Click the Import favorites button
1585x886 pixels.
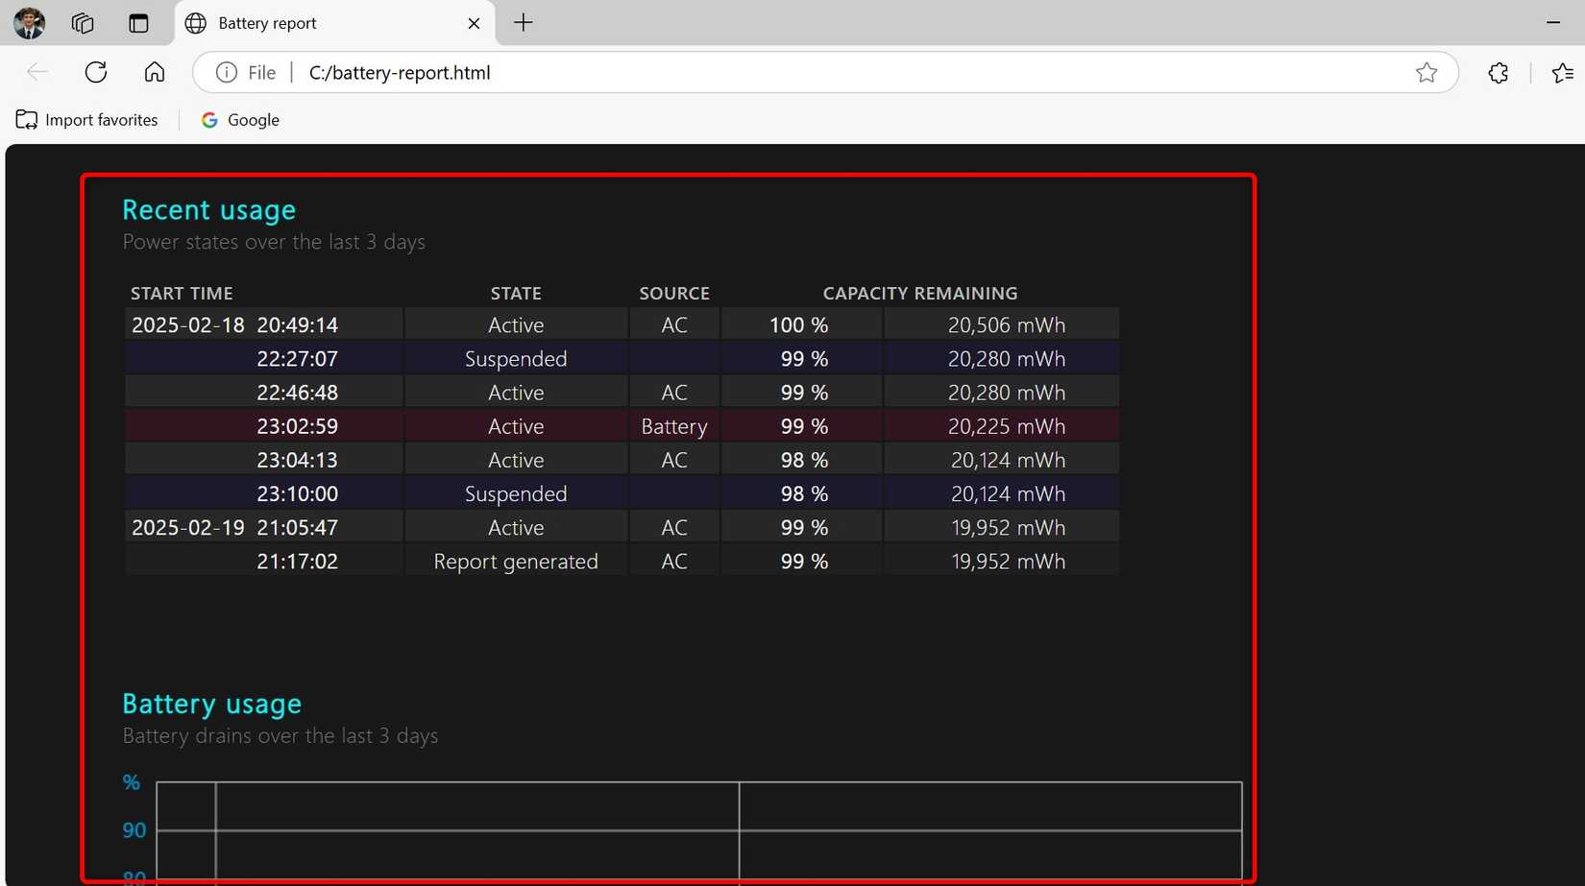[86, 119]
